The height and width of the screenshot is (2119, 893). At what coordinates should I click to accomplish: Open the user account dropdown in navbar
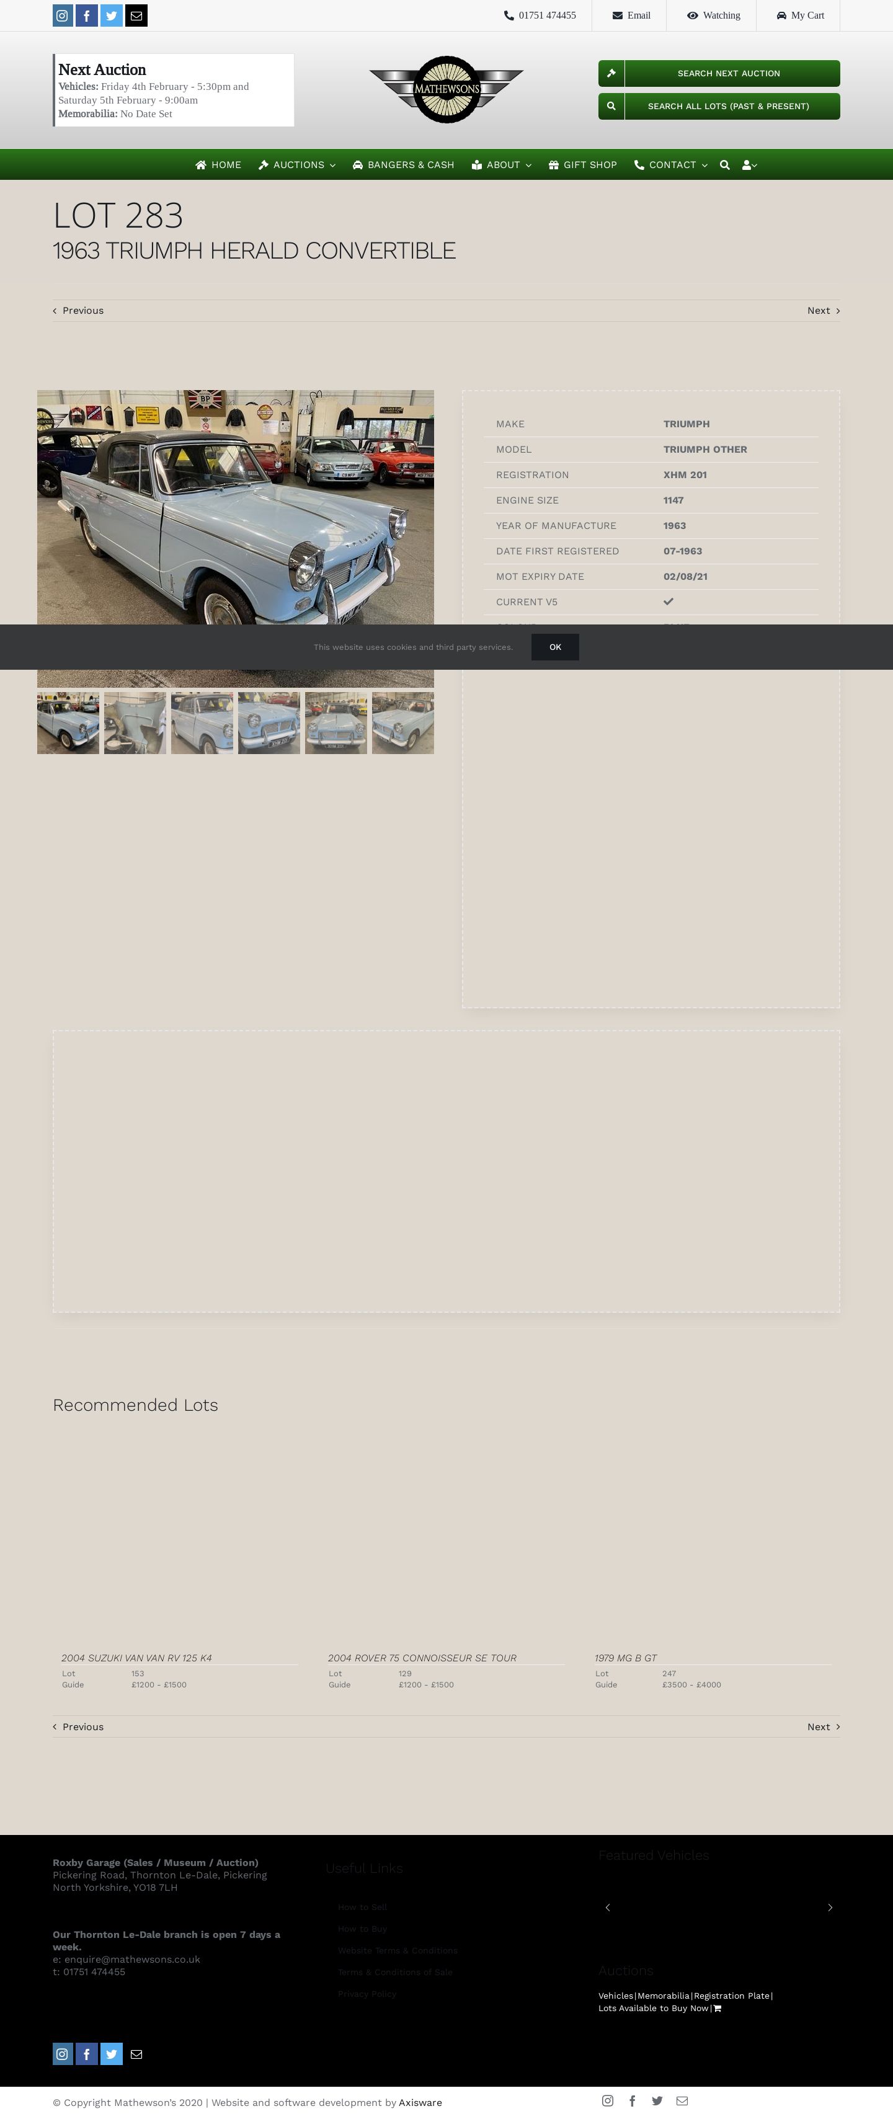(x=749, y=164)
